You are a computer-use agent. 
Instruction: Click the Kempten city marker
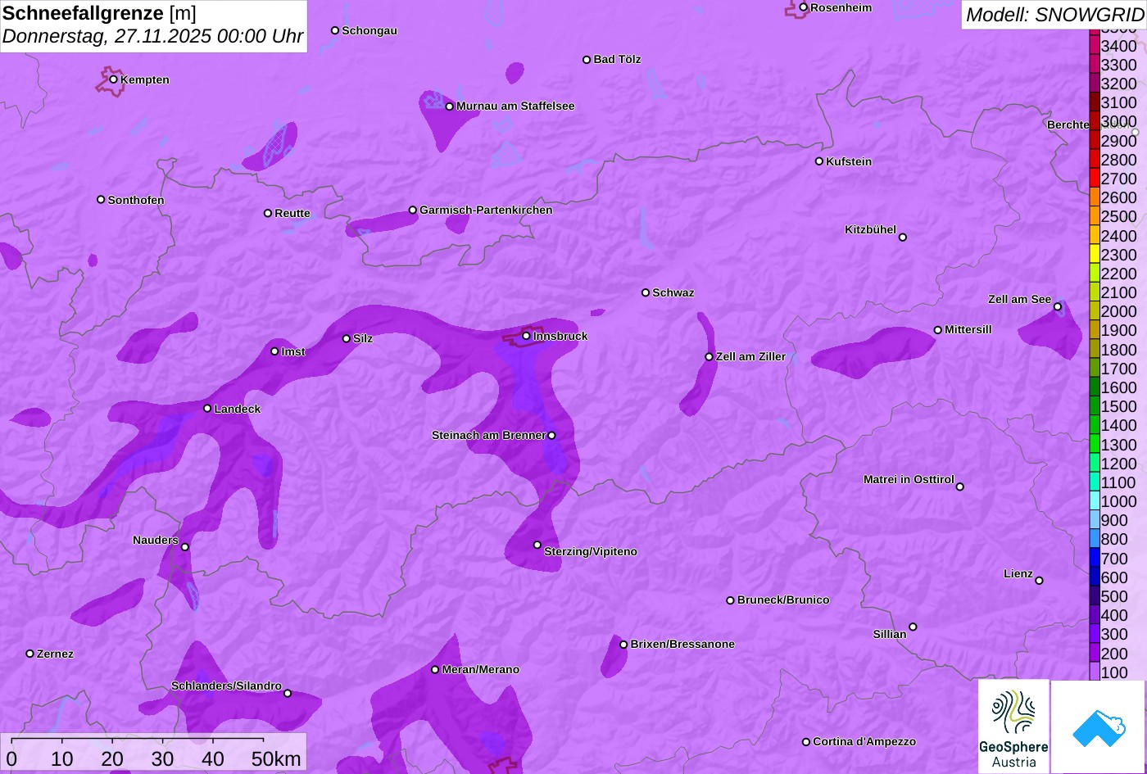[x=113, y=79]
